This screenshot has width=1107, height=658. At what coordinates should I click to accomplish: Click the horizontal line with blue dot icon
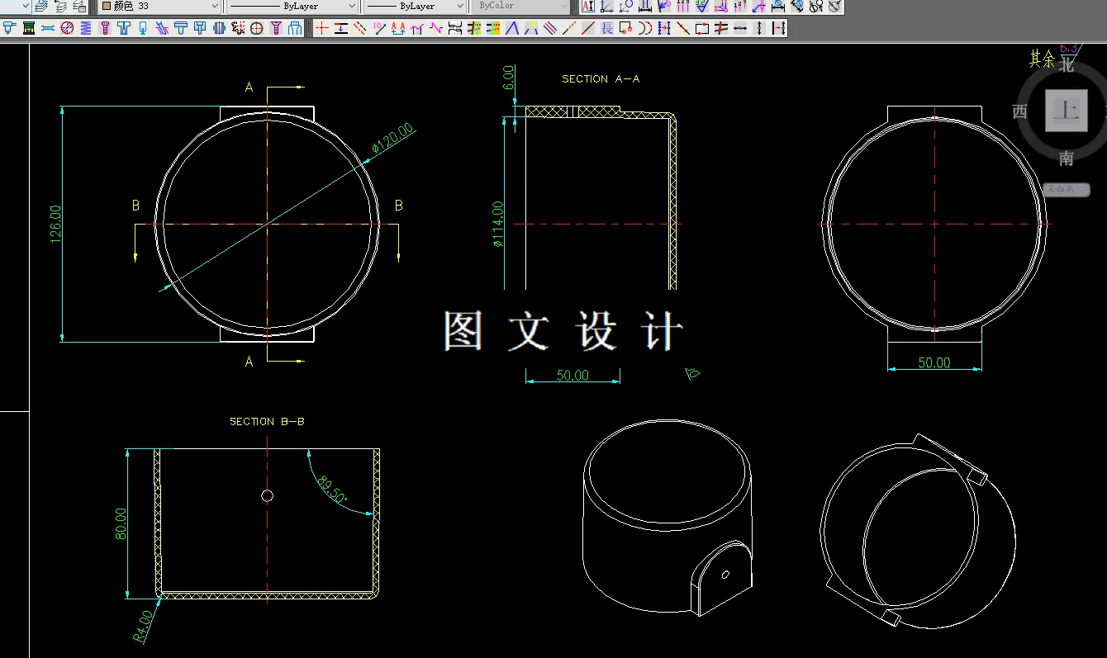pos(740,28)
